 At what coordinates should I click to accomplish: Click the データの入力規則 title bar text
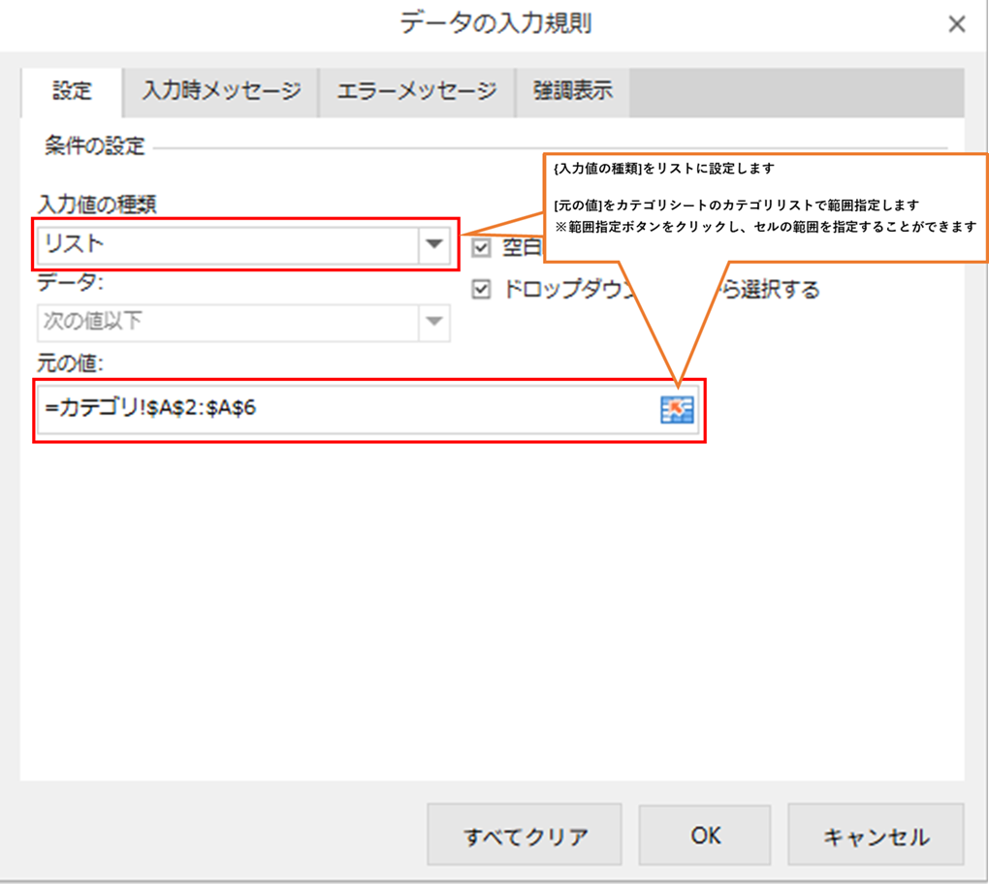point(494,24)
